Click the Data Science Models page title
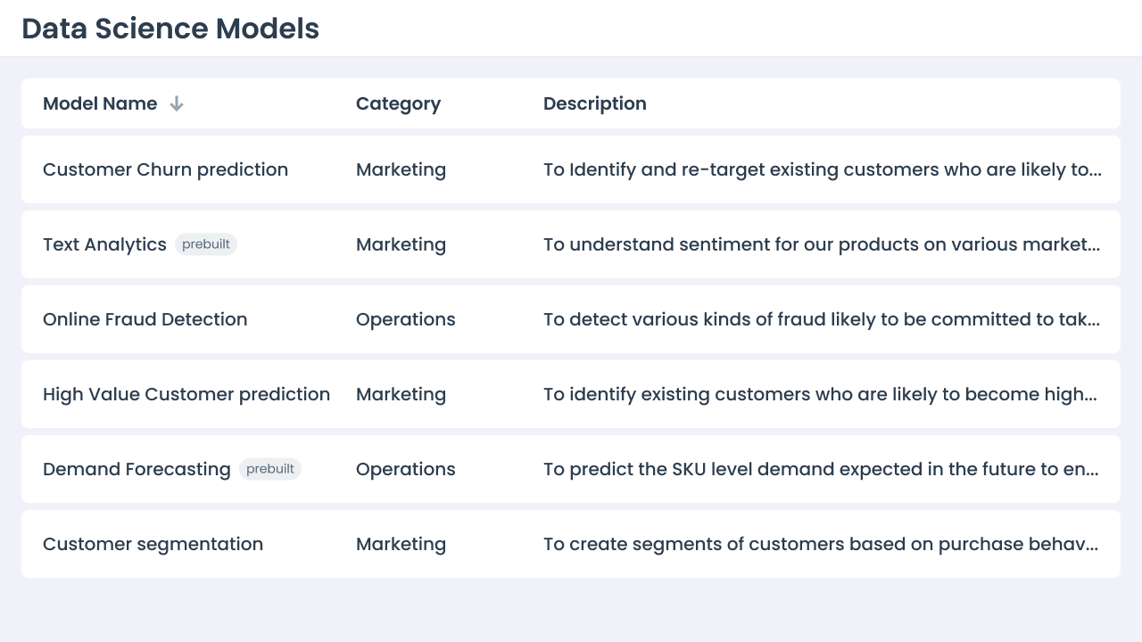This screenshot has width=1142, height=642. click(x=170, y=29)
